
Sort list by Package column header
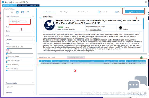pyautogui.click(x=108, y=61)
